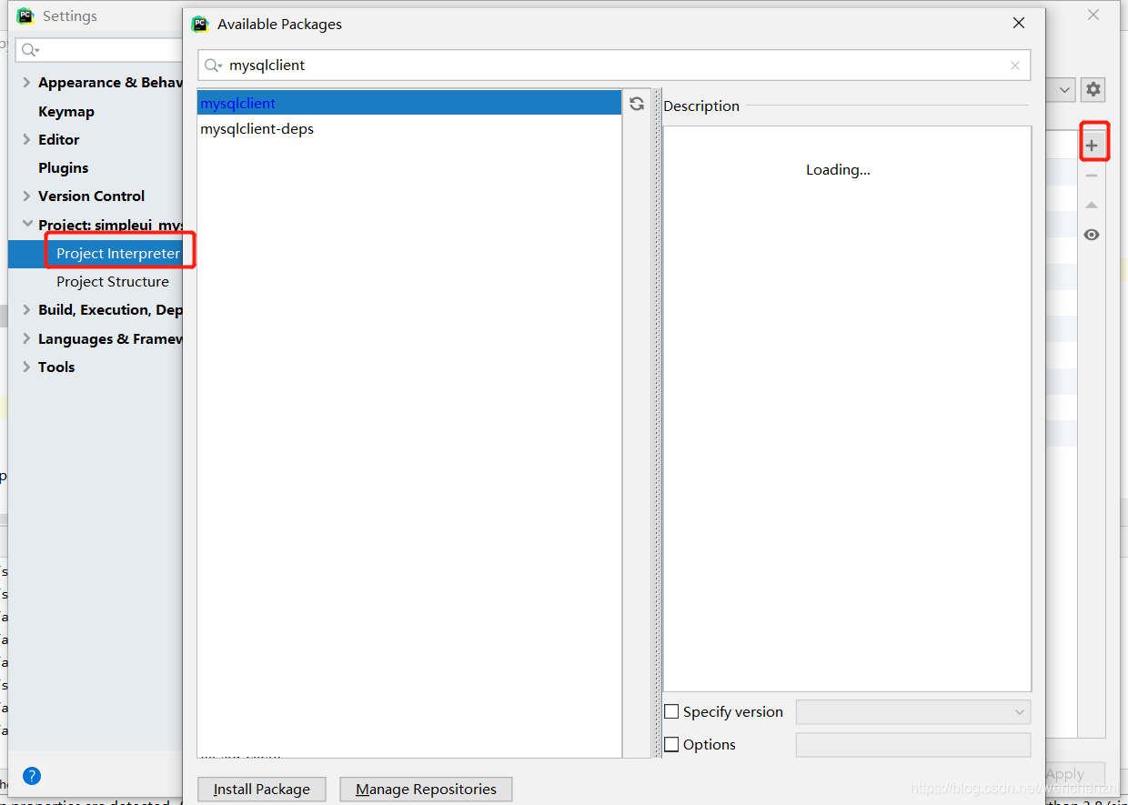Open the interpreter dropdown arrow in Settings
Image resolution: width=1128 pixels, height=805 pixels.
[1065, 89]
